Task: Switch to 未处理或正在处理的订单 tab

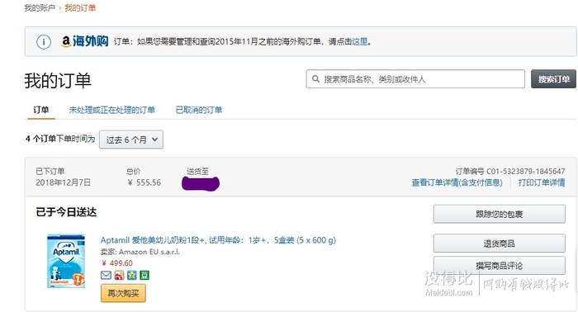Action: coord(112,110)
